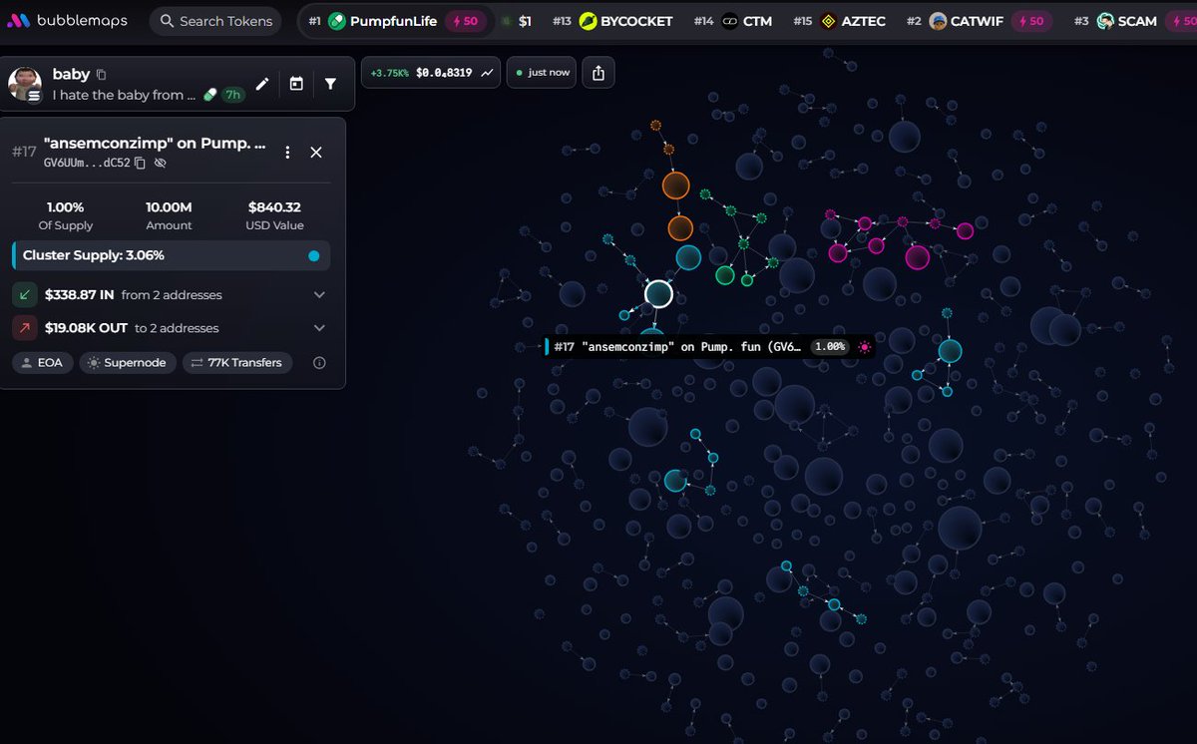Open the baby token avatar
This screenshot has width=1197, height=744.
[x=24, y=84]
